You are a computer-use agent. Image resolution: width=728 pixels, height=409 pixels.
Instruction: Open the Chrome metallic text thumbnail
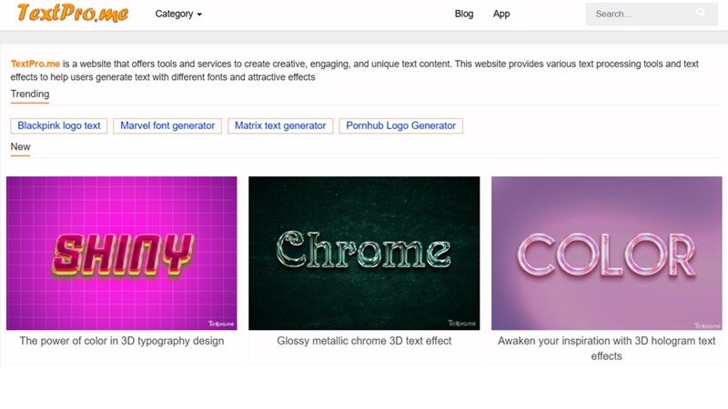(364, 253)
